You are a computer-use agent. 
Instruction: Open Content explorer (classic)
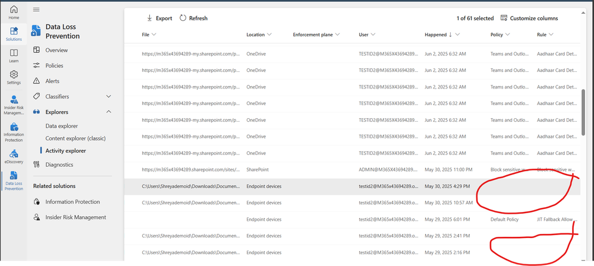(x=76, y=138)
